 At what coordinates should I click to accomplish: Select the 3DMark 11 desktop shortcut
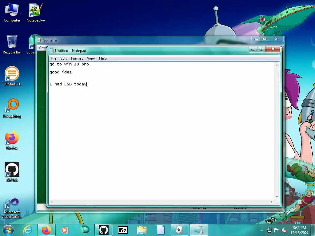click(x=12, y=77)
